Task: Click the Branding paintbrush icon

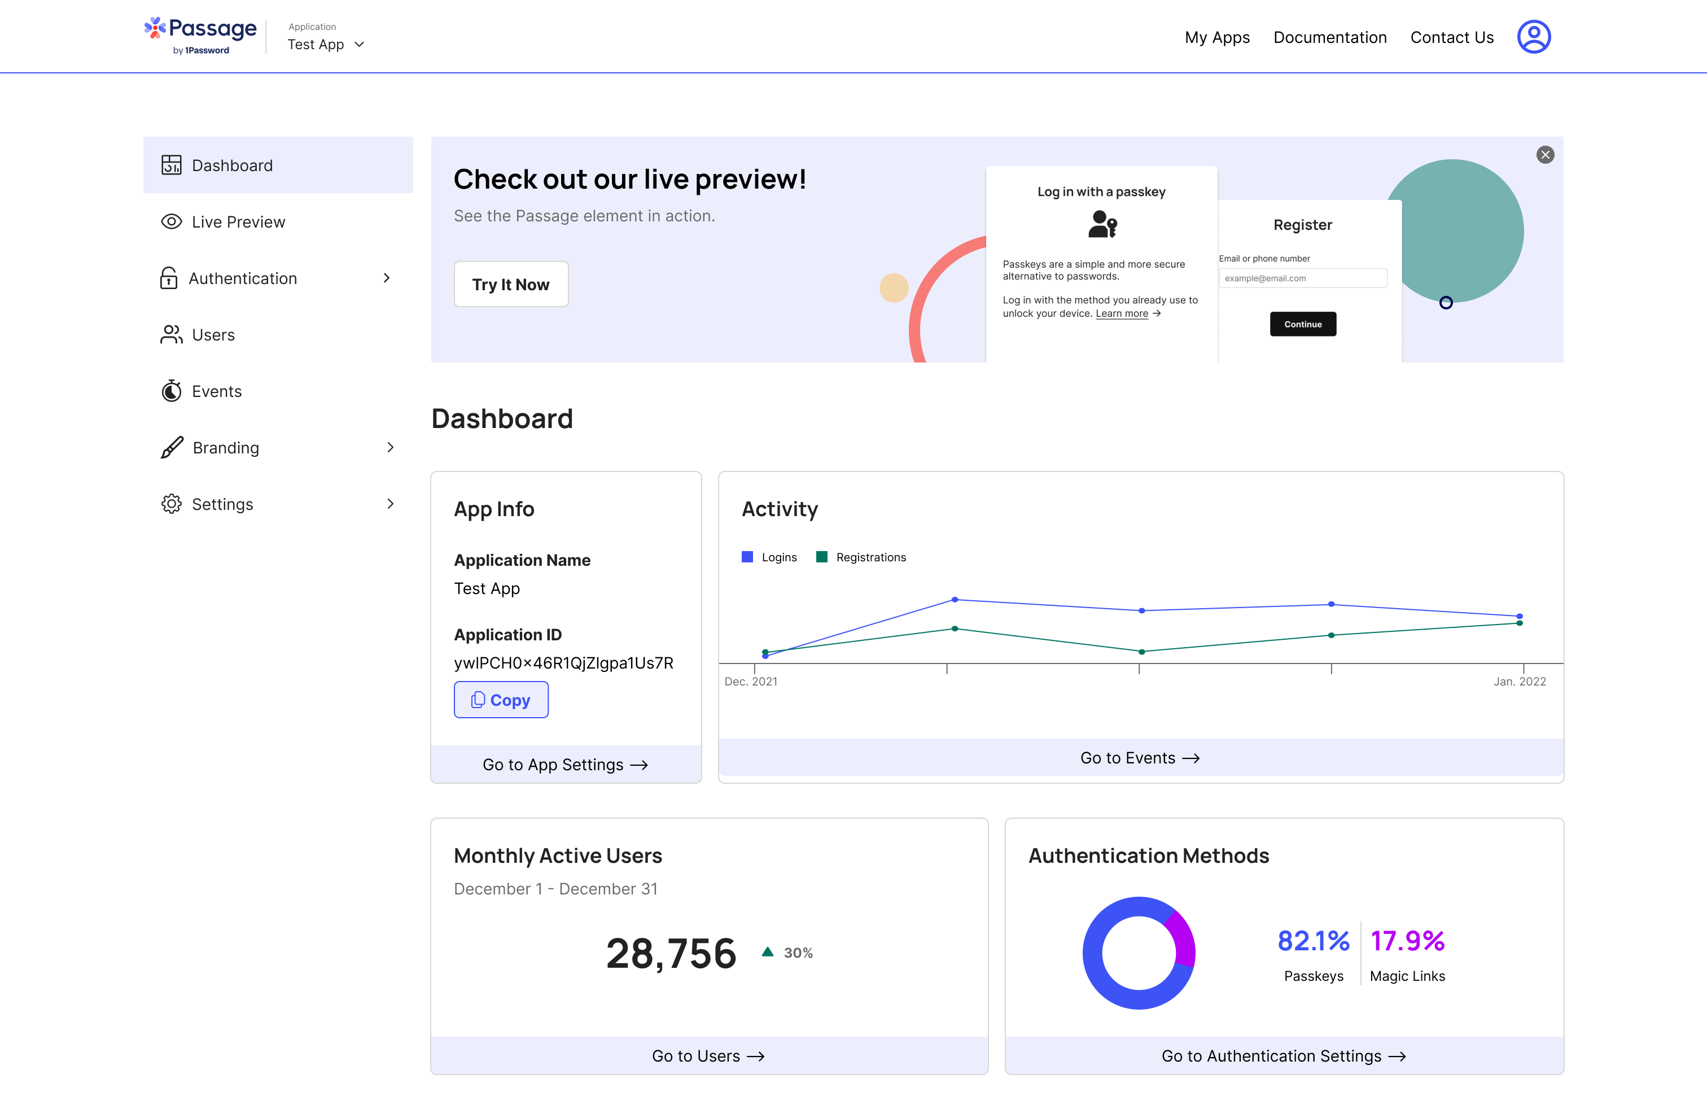Action: pyautogui.click(x=172, y=448)
